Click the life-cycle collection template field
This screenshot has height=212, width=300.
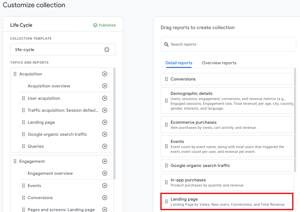coord(57,50)
